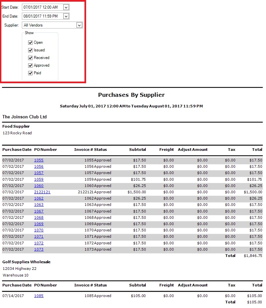Image resolution: width=266 pixels, height=308 pixels.
Task: Click the End Date text field
Action: 42,16
